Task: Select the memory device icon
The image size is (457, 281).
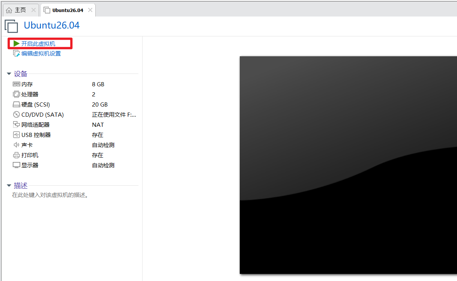Action: [16, 84]
